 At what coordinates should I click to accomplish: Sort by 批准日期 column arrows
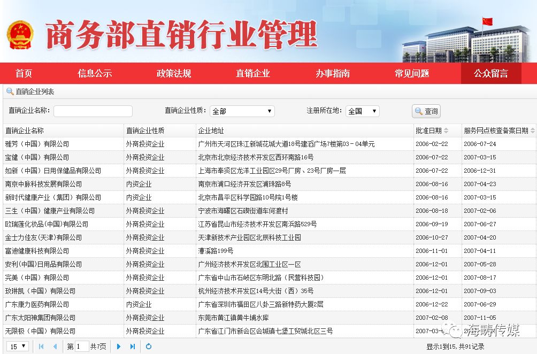tap(446, 130)
